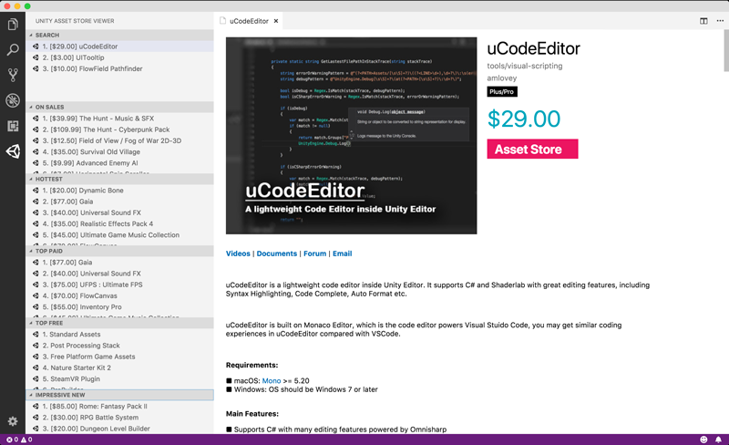Close the uCodeEditor tab

(276, 21)
